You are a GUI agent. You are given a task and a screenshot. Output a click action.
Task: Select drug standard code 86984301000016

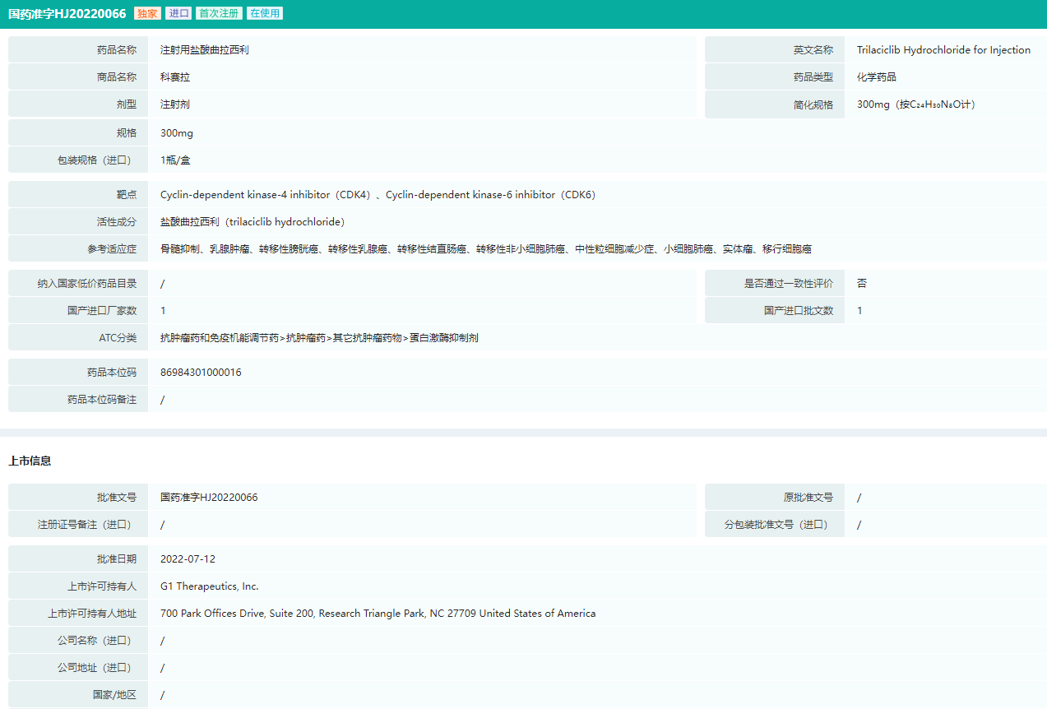coord(201,373)
